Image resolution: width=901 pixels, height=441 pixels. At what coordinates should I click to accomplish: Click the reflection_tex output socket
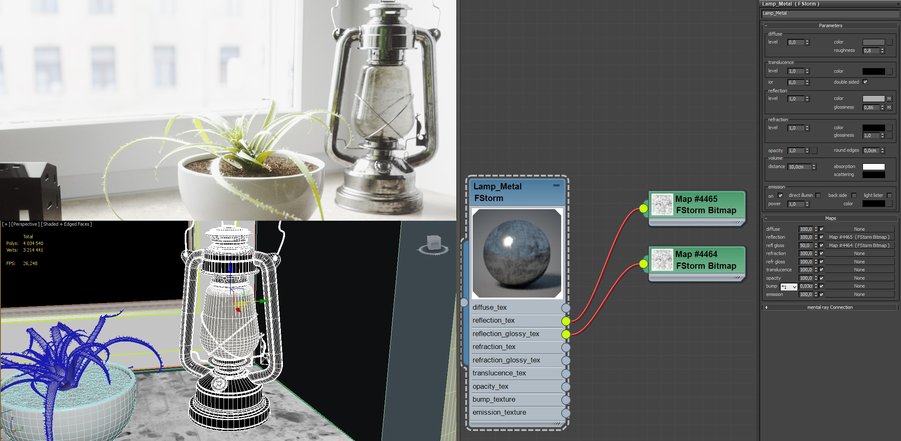pyautogui.click(x=565, y=321)
